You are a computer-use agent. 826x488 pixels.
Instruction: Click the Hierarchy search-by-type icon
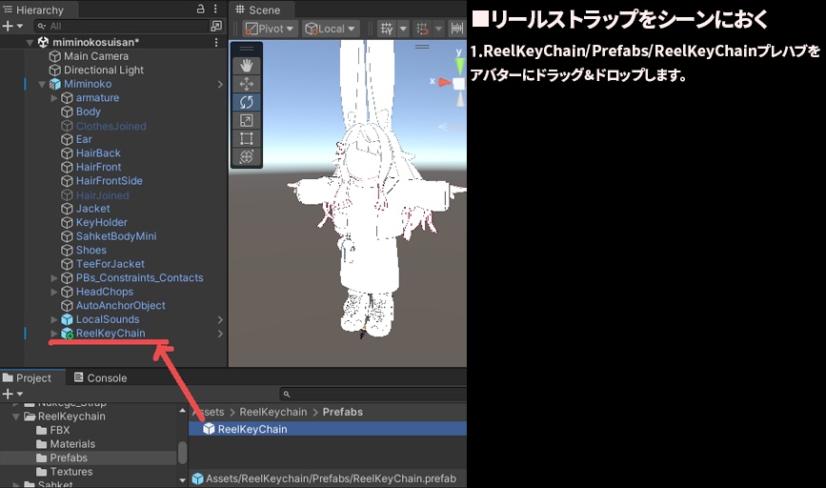(216, 26)
